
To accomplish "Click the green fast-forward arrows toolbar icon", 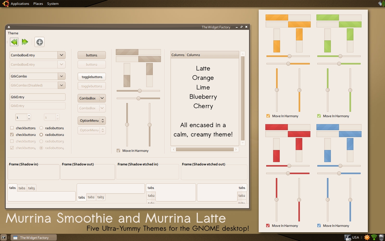I will click(25, 42).
